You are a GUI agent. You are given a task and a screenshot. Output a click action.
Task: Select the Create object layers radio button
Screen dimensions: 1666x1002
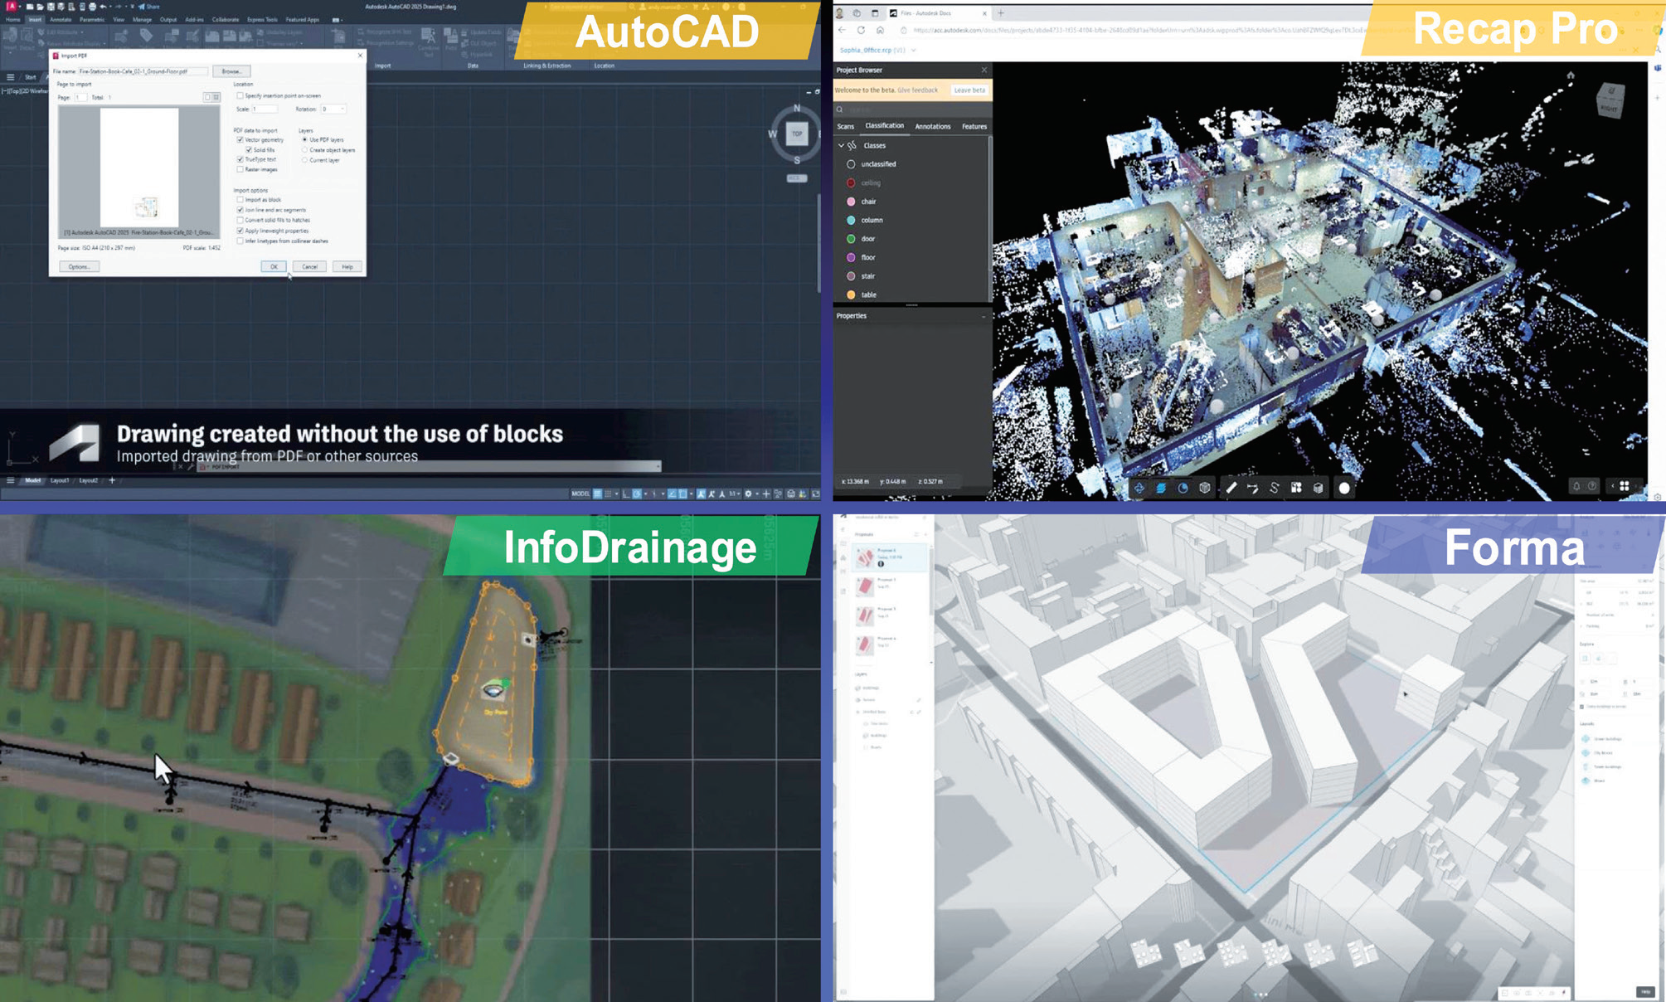point(304,150)
